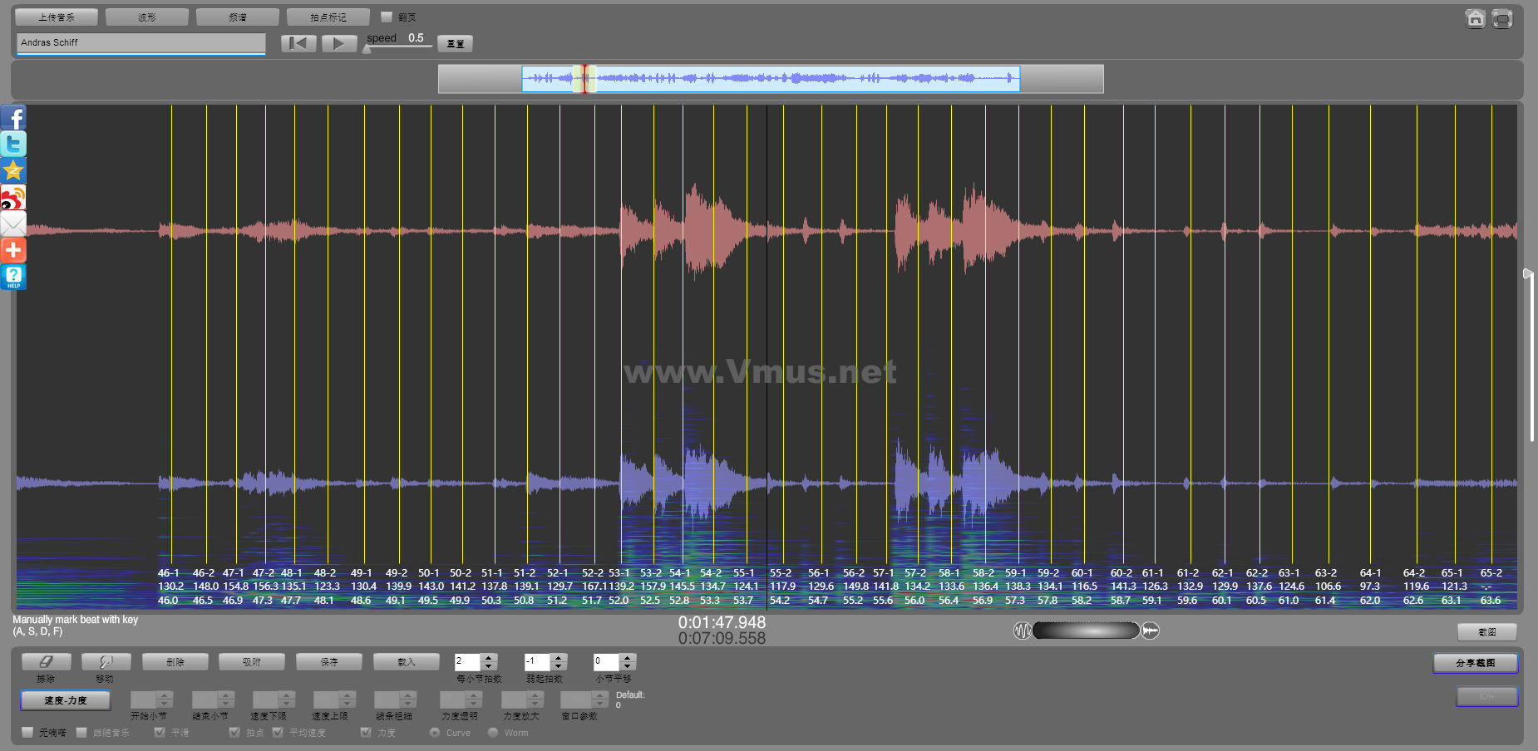Rewind to start with skip-back button
This screenshot has height=751, width=1538.
tap(298, 43)
